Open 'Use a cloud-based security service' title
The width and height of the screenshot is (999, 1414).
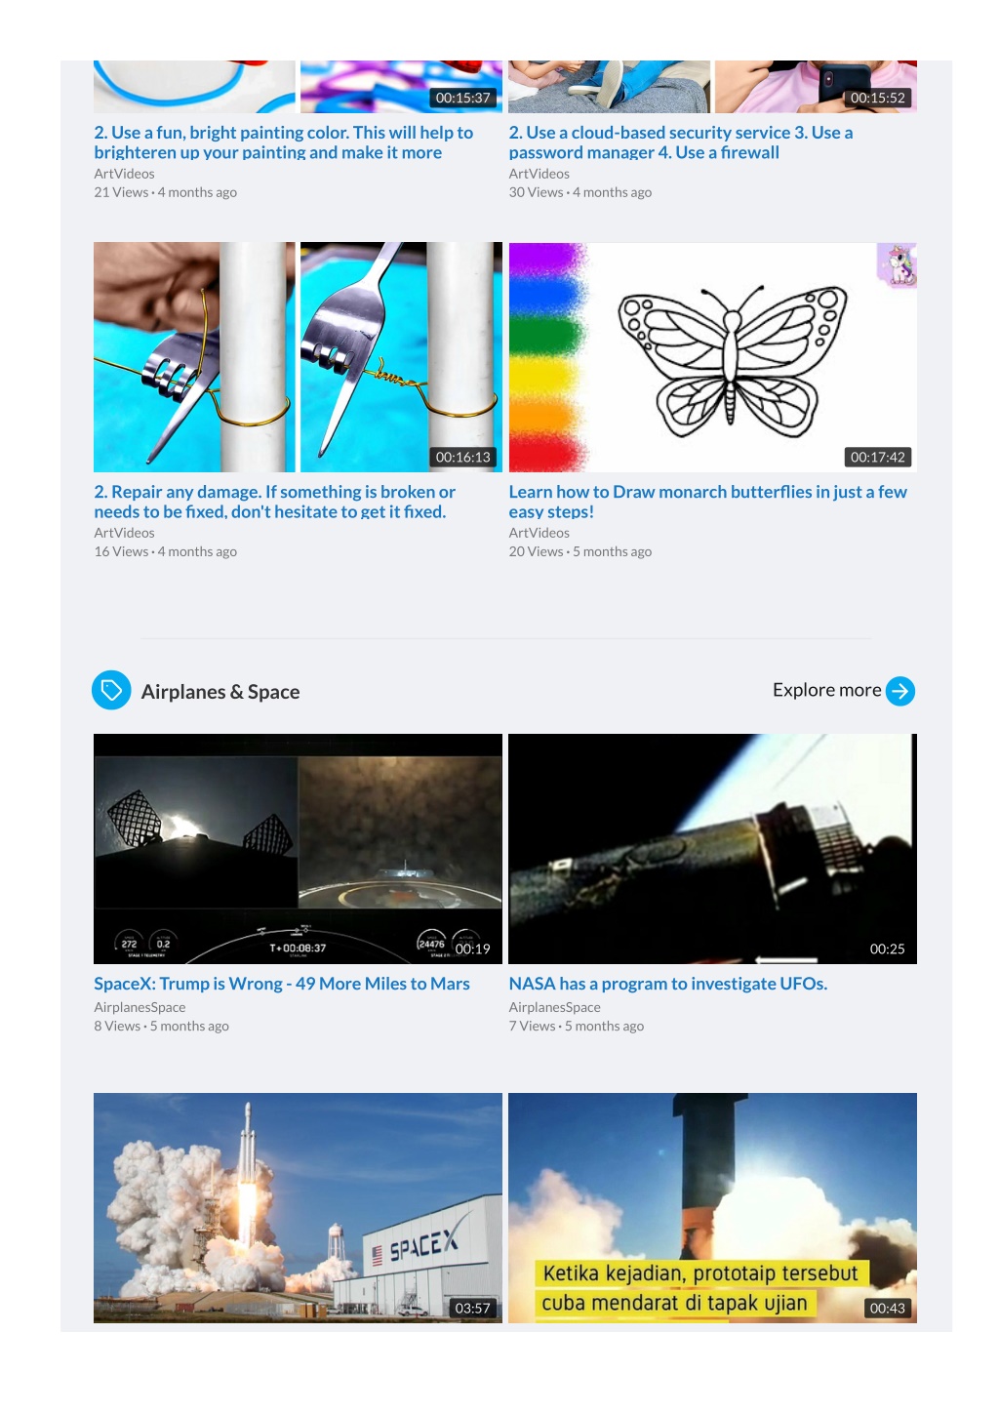click(681, 142)
